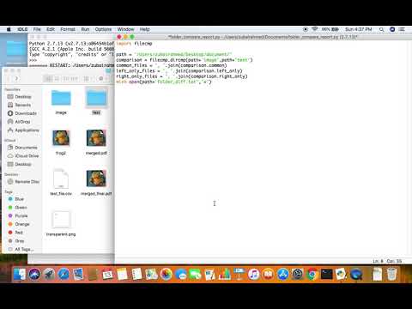
Task: Open iTunes music icon in Dock
Action: (x=254, y=274)
